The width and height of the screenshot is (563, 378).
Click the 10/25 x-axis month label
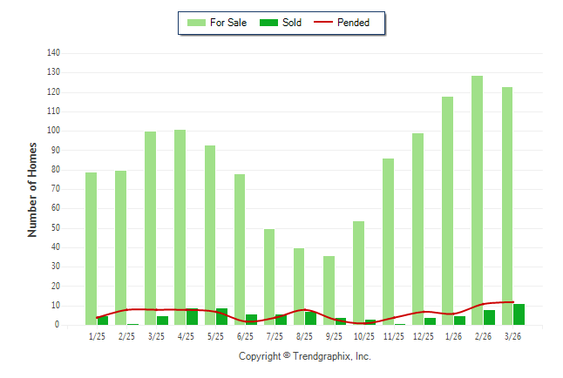(x=364, y=335)
